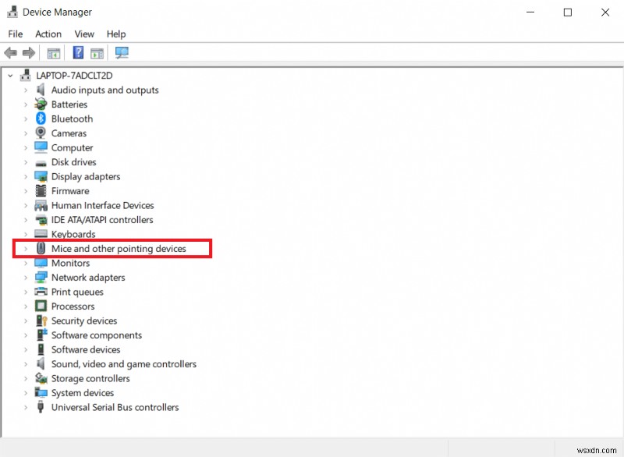
Task: Open the File menu
Action: click(x=15, y=34)
